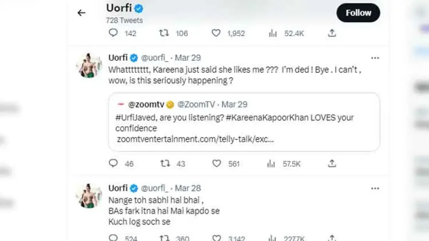
Task: Open the @uorfi_ handle on Mar 28 tweet
Action: click(155, 188)
